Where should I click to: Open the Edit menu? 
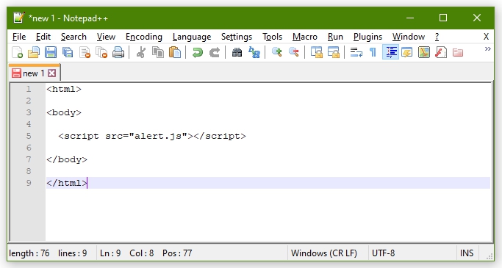(43, 37)
